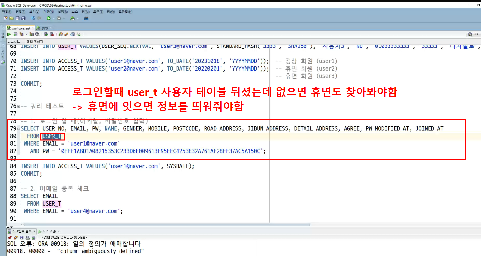Switch to the myhome.sql tab
The image size is (481, 256).
click(x=21, y=28)
